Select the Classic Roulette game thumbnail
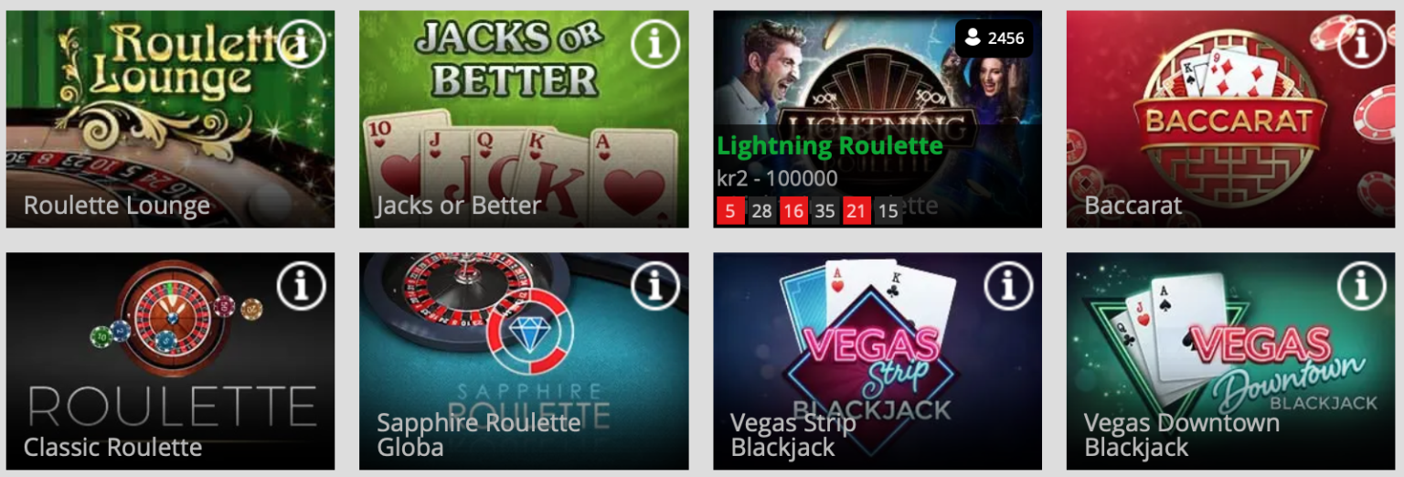Image resolution: width=1404 pixels, height=477 pixels. [x=170, y=361]
